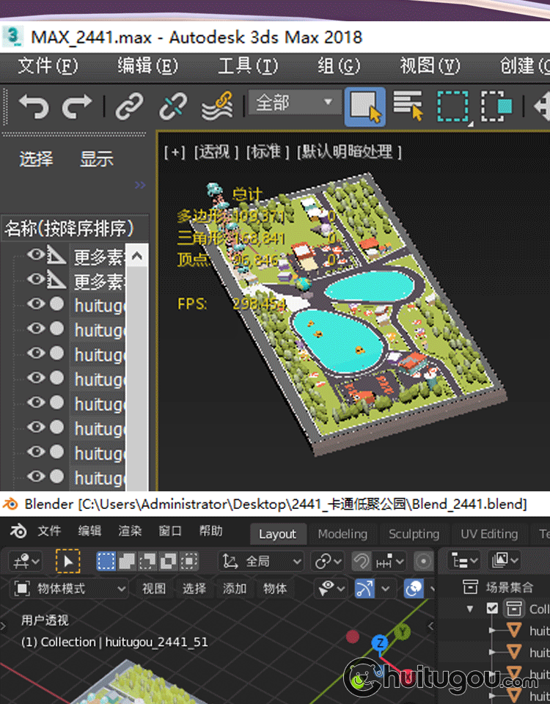Open the Select by Name list icon
Image resolution: width=550 pixels, height=704 pixels.
click(x=408, y=106)
